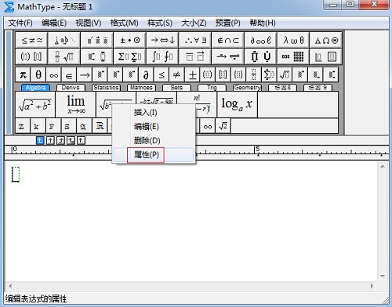The height and width of the screenshot is (307, 392).
Task: Open the 文件(F) menu
Action: click(20, 23)
